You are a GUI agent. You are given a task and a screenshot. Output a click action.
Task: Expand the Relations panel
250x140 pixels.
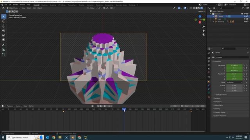click(217, 98)
